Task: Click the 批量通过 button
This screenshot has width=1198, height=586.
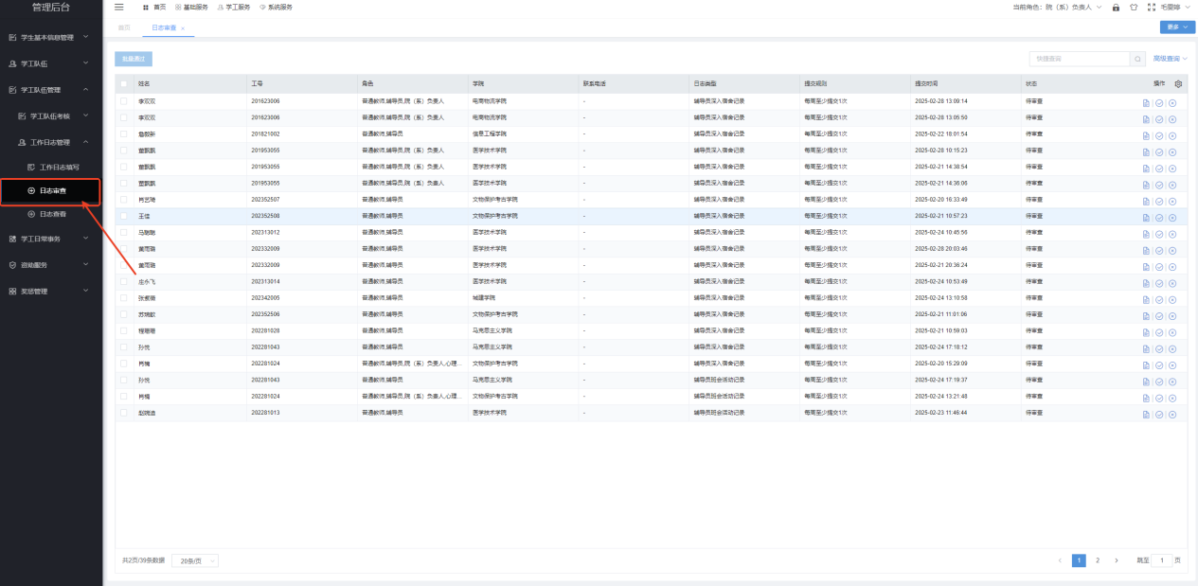Action: tap(134, 59)
